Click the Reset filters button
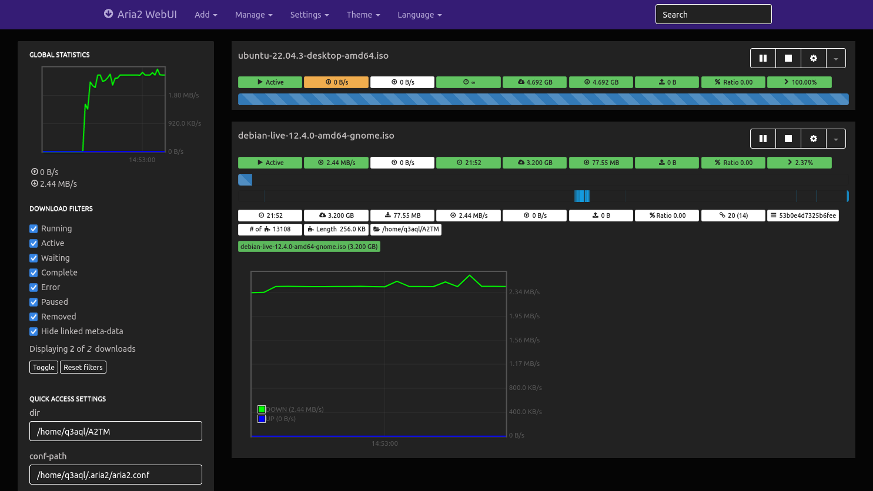 83,367
